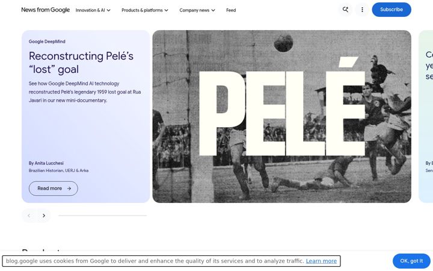
Task: Click the News from Google logo
Action: [45, 10]
